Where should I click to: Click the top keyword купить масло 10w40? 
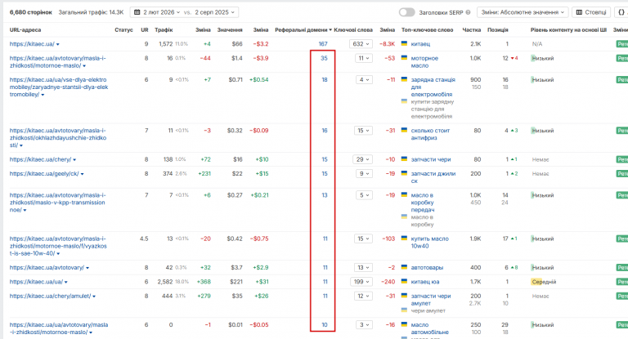tap(430, 242)
